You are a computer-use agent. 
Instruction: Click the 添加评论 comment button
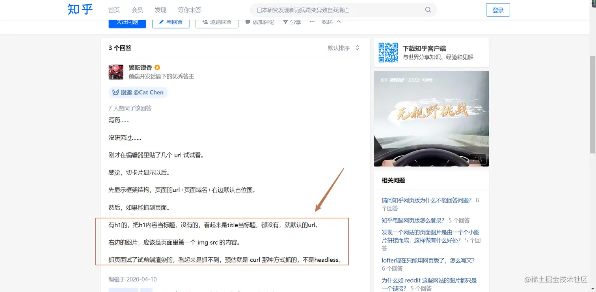point(259,22)
